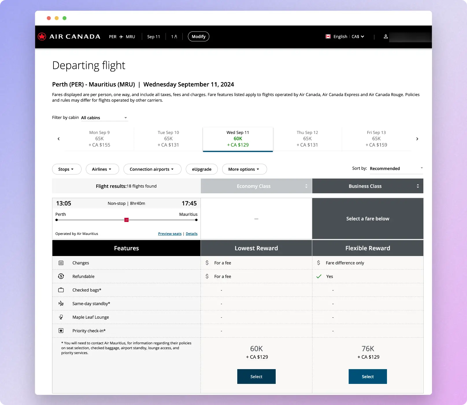Click the Same-day standby plane icon

[61, 303]
